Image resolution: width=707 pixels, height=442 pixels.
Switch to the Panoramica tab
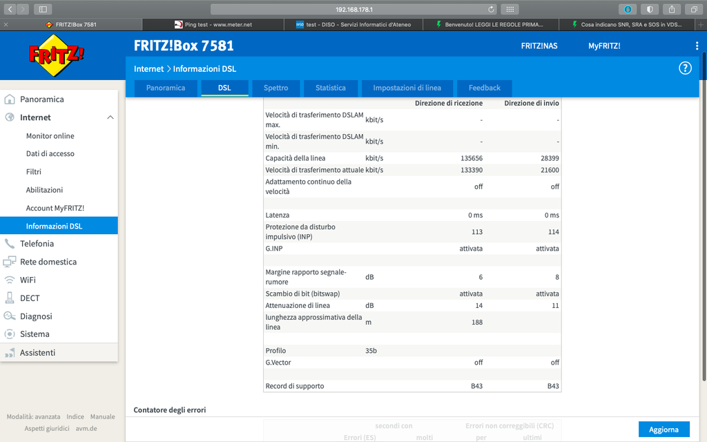coord(166,88)
